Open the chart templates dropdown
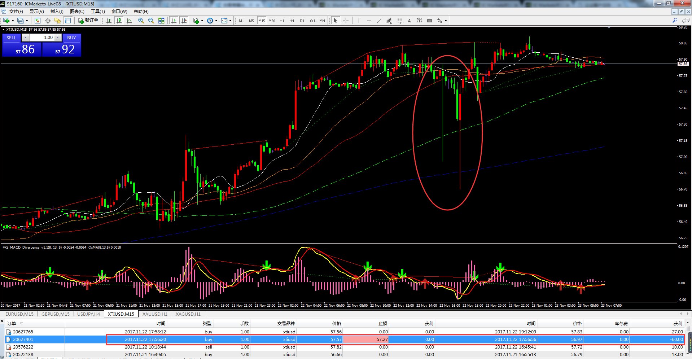This screenshot has height=359, width=692. (230, 21)
